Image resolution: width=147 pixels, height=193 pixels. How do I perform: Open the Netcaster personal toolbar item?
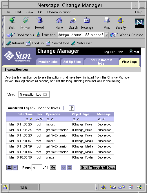81,43
